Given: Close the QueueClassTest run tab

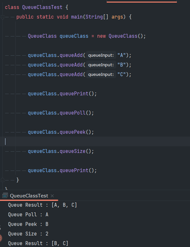Looking at the screenshot, I should pyautogui.click(x=52, y=196).
